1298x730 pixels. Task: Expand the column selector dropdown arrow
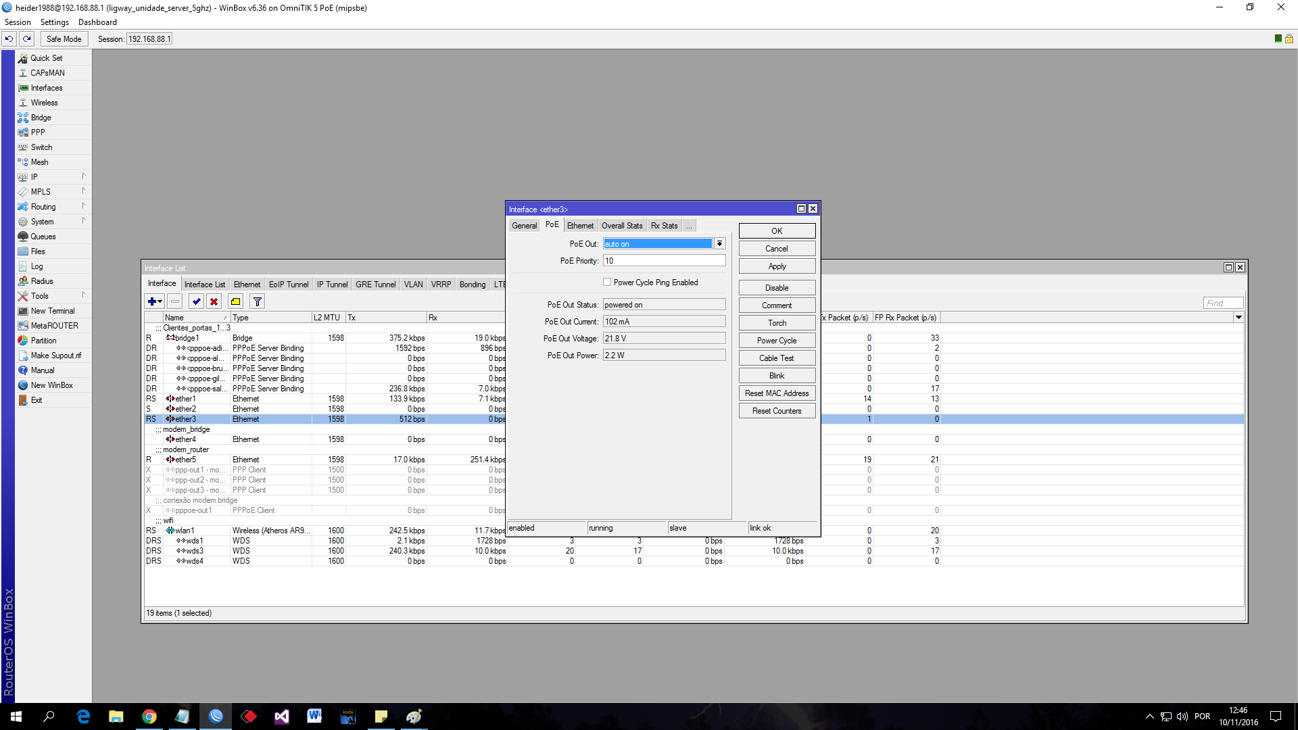tap(1239, 317)
